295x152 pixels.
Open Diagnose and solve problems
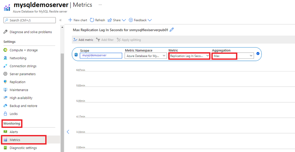[x=31, y=32]
